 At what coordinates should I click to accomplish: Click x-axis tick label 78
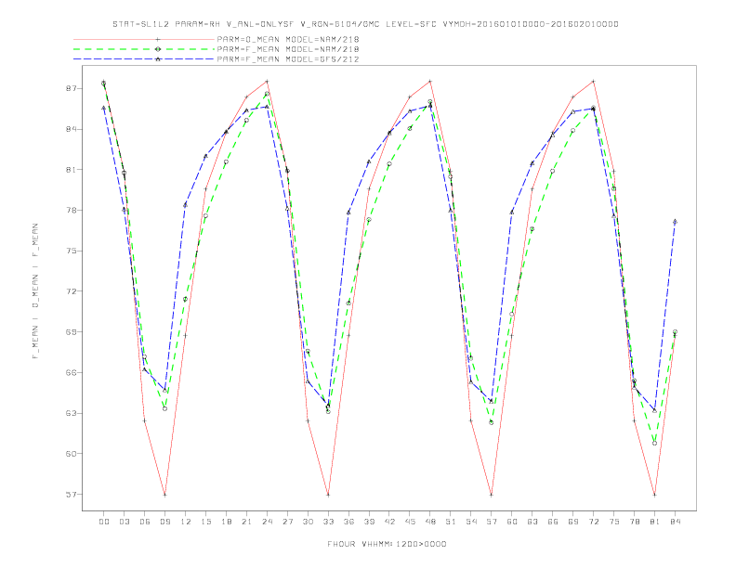pos(635,522)
